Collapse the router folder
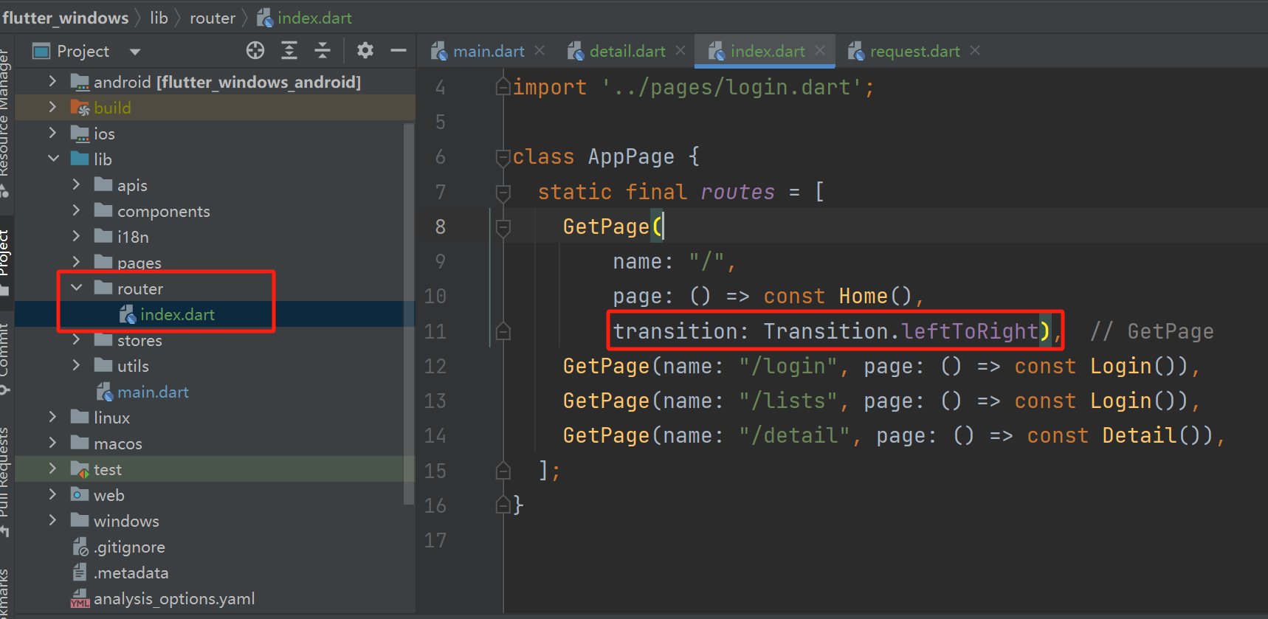Viewport: 1268px width, 619px height. coord(77,288)
